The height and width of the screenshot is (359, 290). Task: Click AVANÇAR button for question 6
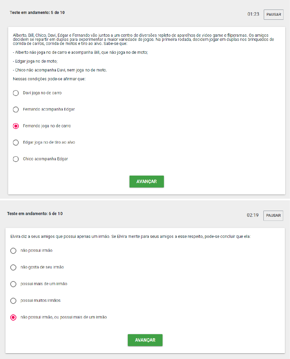145,340
